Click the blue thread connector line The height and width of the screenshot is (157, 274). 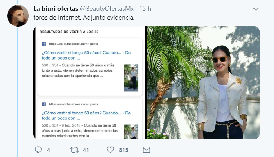click(17, 92)
